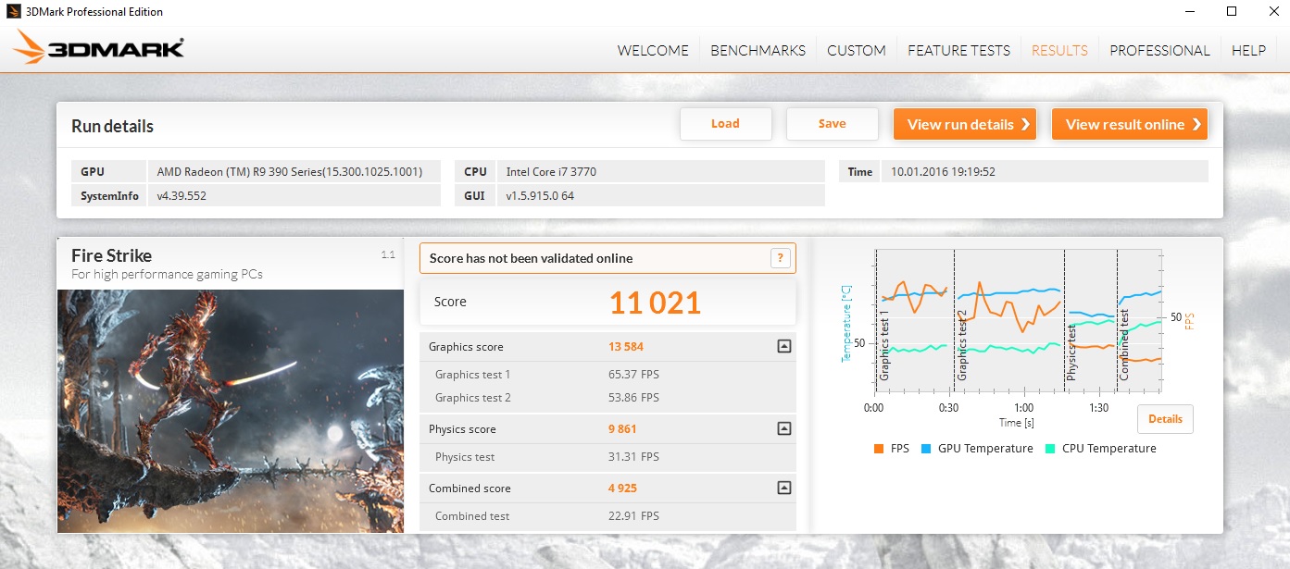Click the Fire Strike preview image
1290x569 pixels.
(x=231, y=411)
